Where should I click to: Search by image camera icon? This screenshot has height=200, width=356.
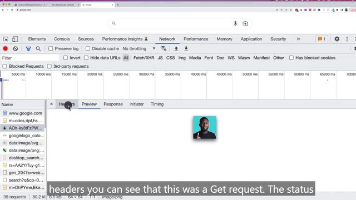[245, 23]
